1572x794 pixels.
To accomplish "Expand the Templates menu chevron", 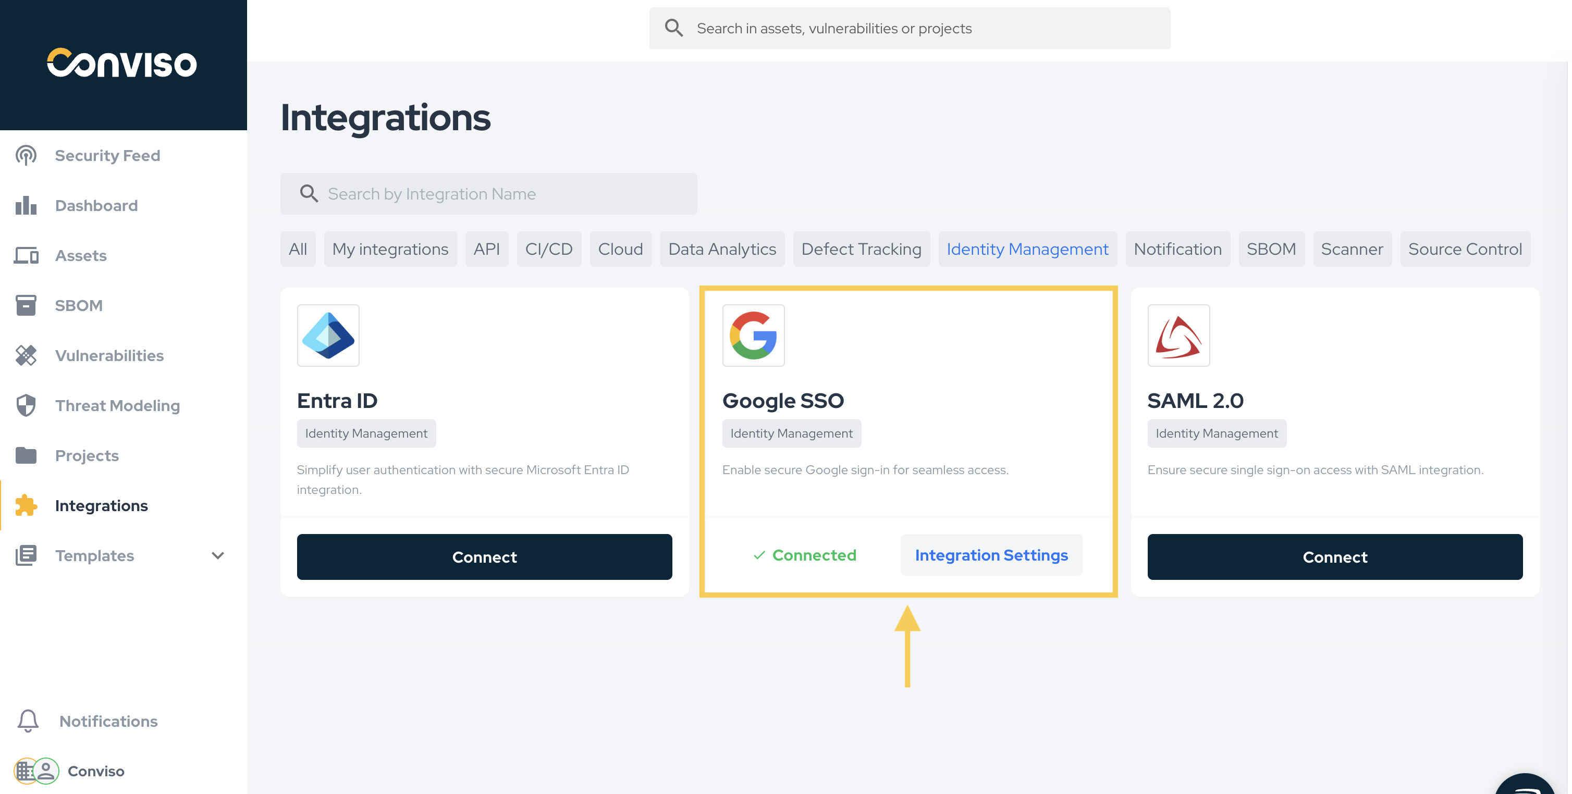I will click(x=218, y=555).
